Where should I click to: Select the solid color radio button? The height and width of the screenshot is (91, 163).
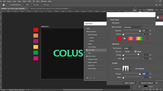114,38
